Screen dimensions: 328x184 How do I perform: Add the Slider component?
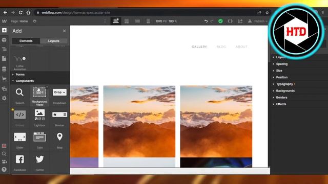(x=20, y=140)
